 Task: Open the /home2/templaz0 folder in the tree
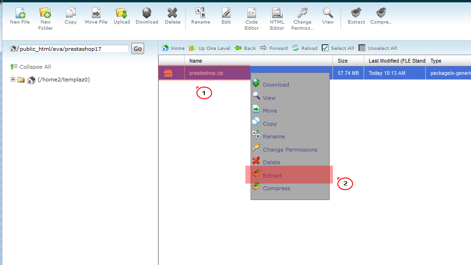tap(64, 80)
